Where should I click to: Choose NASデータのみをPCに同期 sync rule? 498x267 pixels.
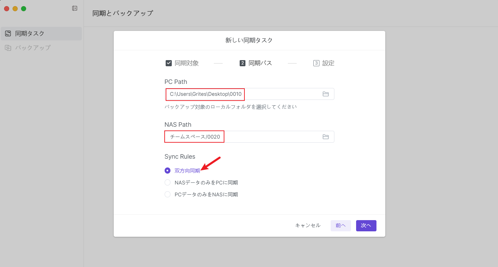pyautogui.click(x=167, y=183)
